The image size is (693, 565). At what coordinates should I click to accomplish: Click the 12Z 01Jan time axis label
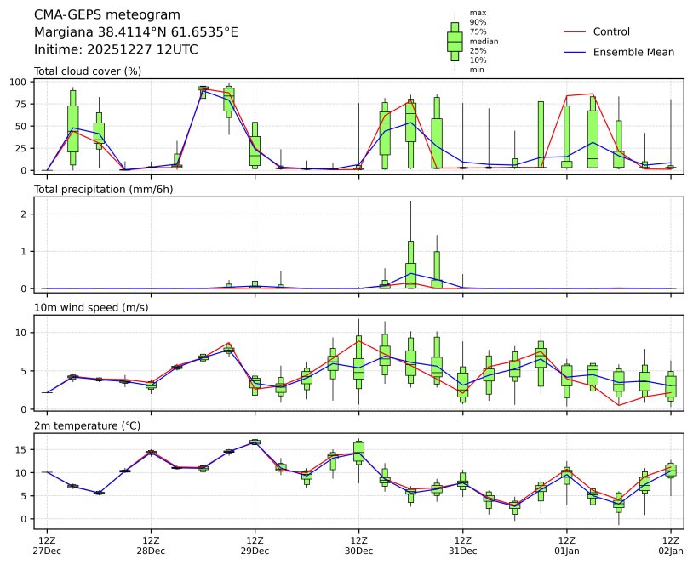coord(566,545)
